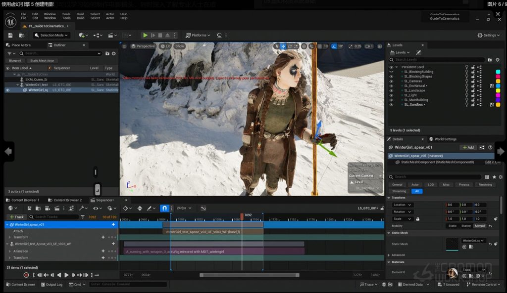Toggle Sequencer snapping magnet button
Image resolution: width=507 pixels, height=293 pixels.
coord(164,208)
